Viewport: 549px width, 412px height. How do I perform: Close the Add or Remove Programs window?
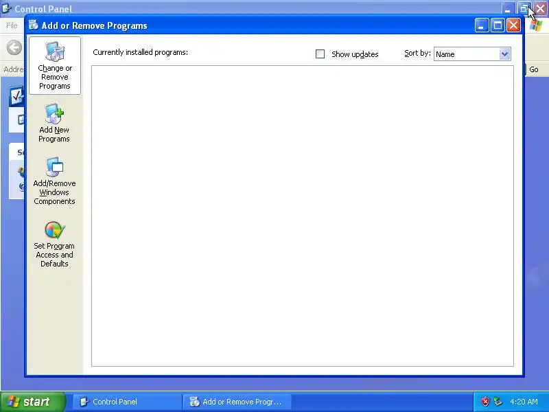pos(513,25)
